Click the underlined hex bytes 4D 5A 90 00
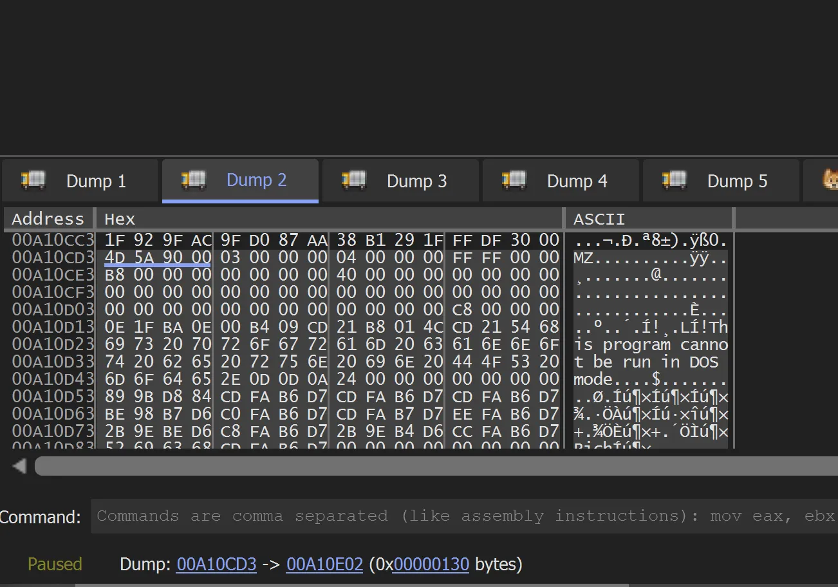Image resolution: width=838 pixels, height=587 pixels. point(158,257)
